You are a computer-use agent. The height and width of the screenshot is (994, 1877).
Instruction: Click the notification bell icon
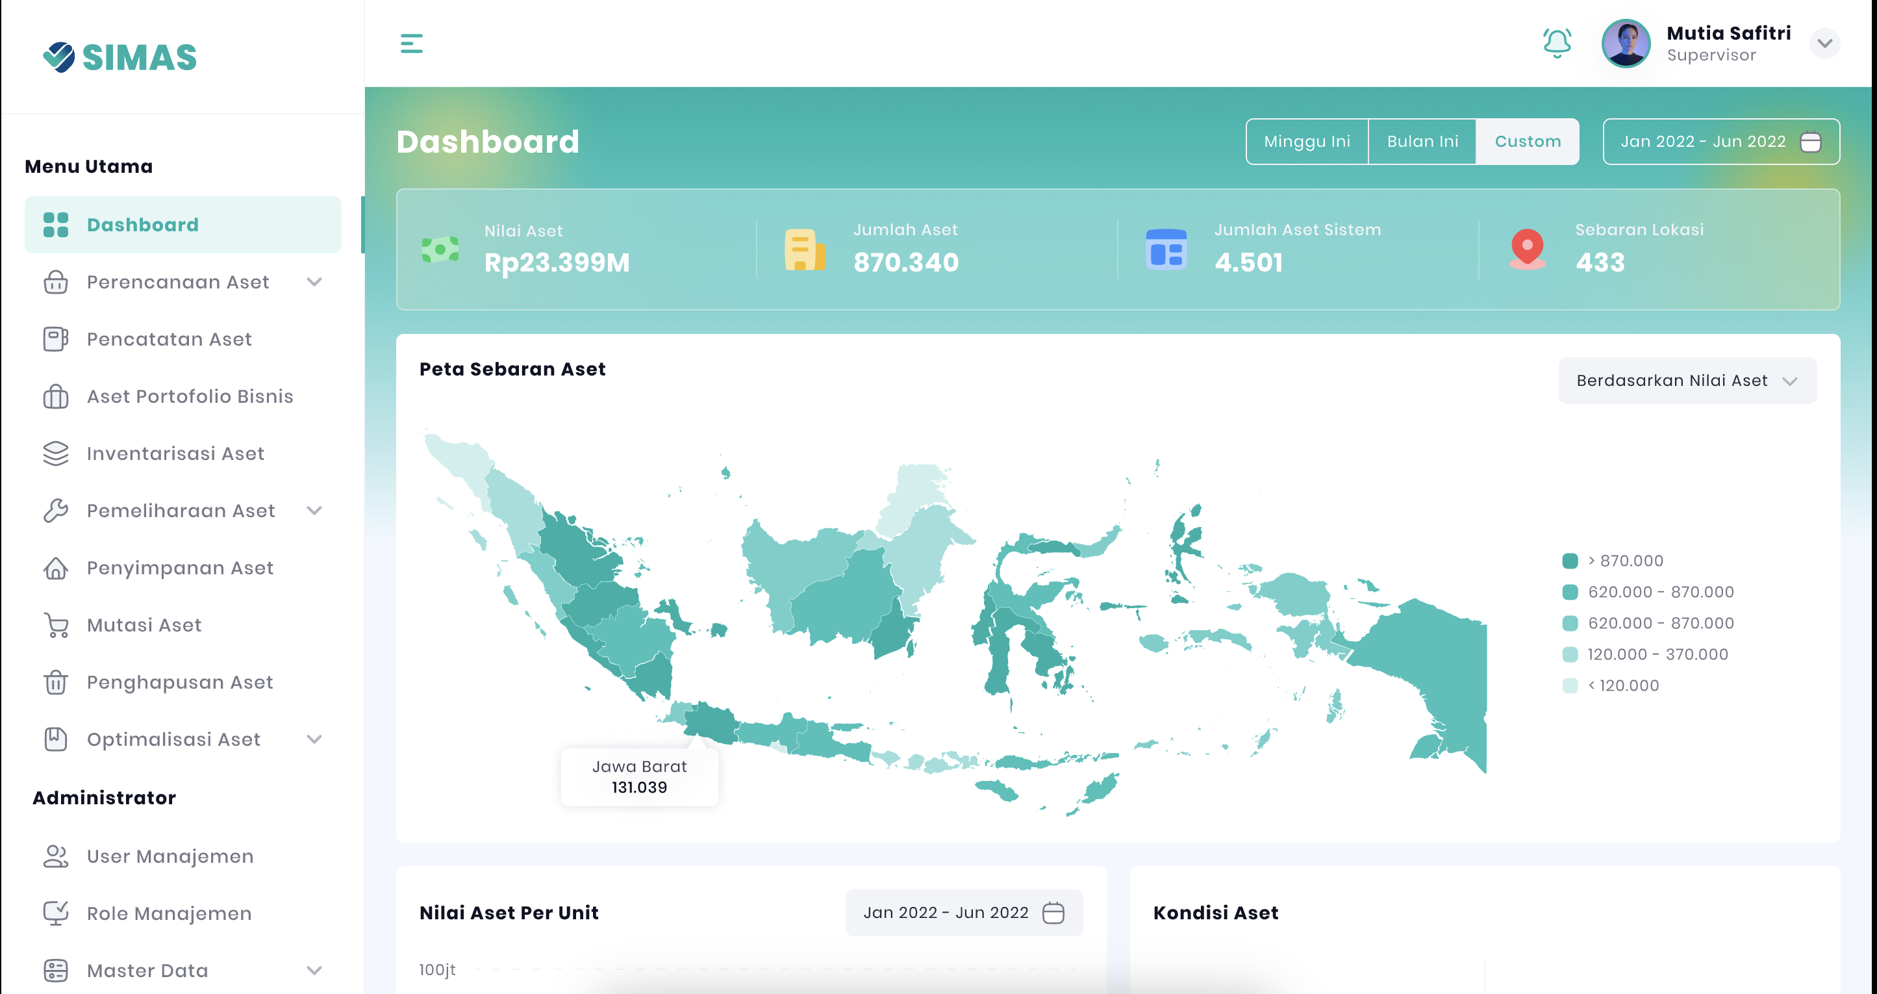[x=1556, y=43]
